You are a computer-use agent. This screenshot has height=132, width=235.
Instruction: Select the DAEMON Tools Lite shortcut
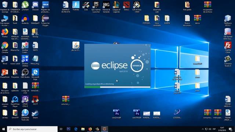coord(25,115)
